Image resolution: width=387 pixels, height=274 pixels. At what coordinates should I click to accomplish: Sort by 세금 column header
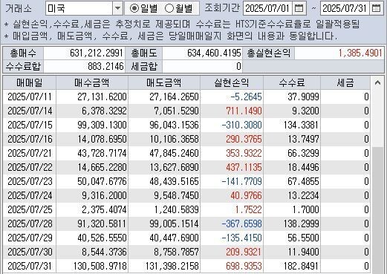[x=345, y=82]
